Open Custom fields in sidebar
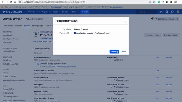 (x=8, y=89)
